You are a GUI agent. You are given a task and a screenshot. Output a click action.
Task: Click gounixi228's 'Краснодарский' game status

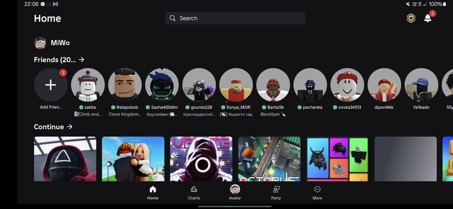click(x=199, y=114)
